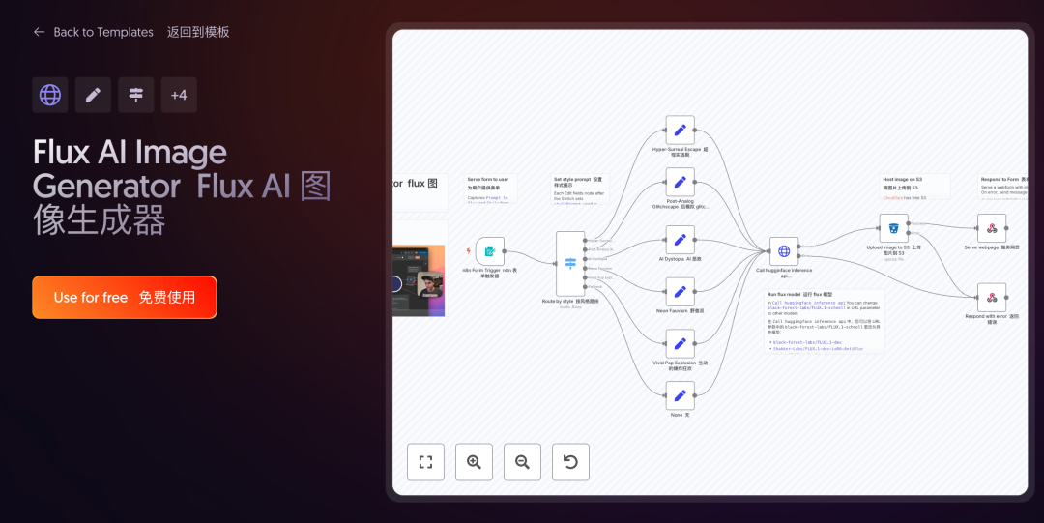The height and width of the screenshot is (523, 1044).
Task: Open the Run flux model sticky note
Action: 825,321
